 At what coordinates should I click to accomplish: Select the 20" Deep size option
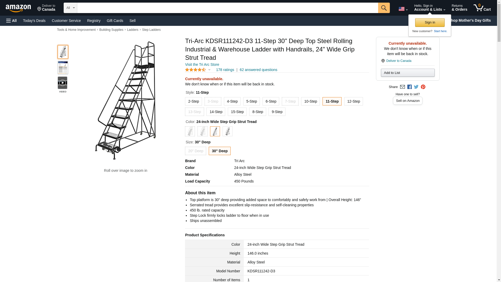coord(195,151)
